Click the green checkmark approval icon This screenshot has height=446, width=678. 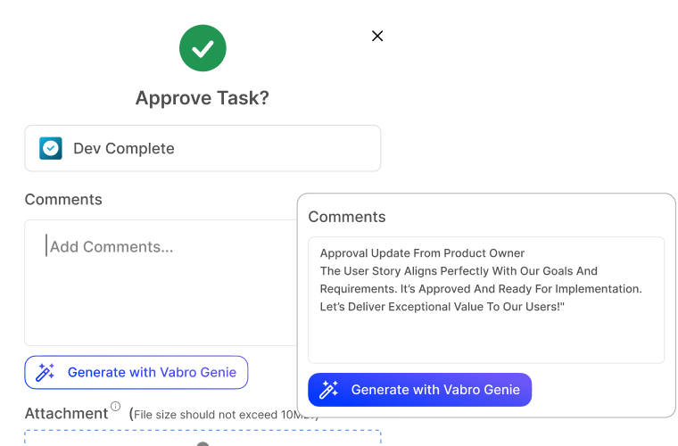(202, 48)
